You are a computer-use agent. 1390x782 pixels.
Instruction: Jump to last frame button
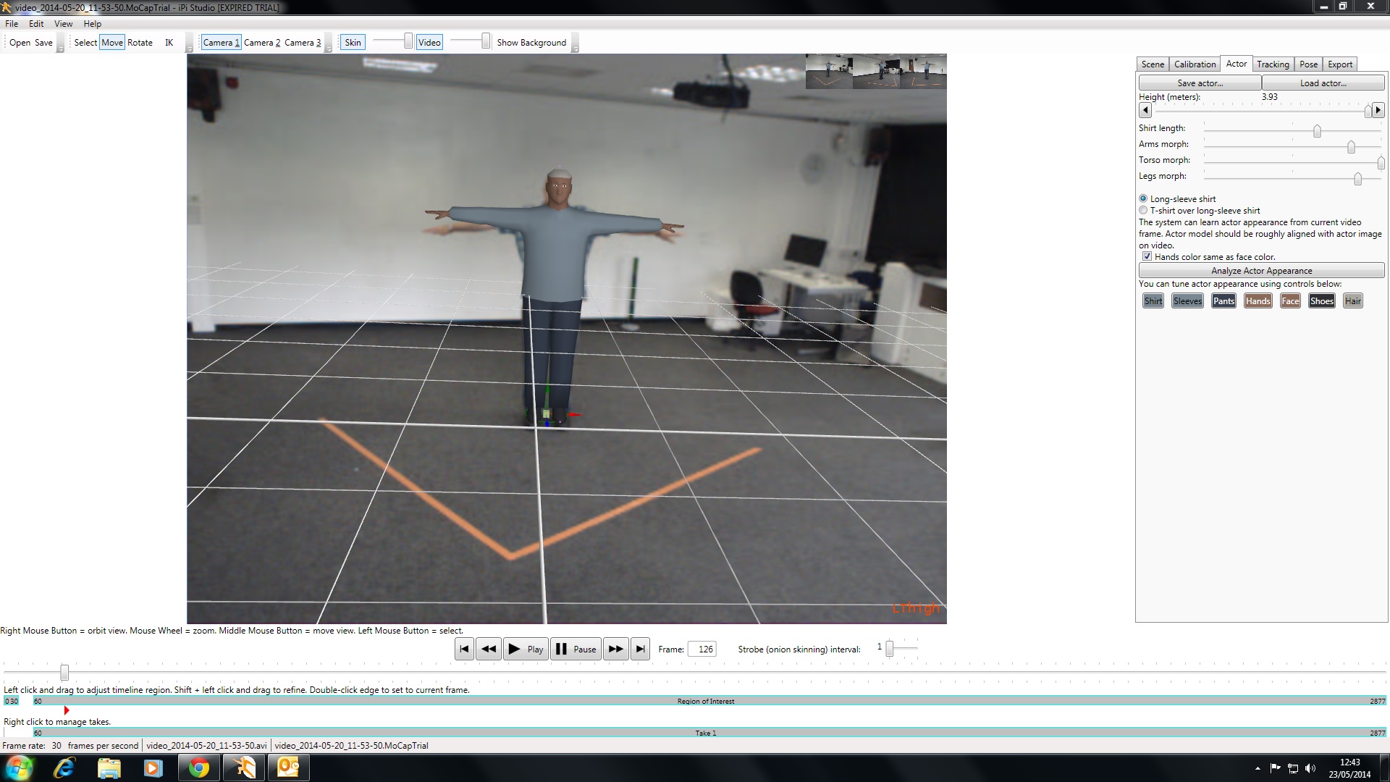(640, 649)
